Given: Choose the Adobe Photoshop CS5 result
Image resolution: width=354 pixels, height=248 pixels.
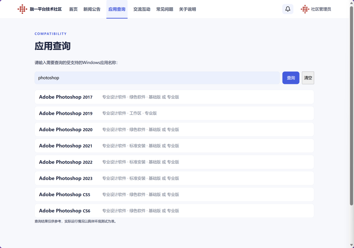Looking at the screenshot, I should tap(174, 195).
